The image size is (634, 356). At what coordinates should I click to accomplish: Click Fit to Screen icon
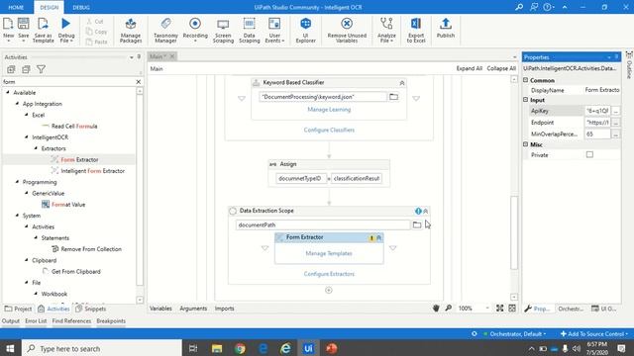[499, 308]
